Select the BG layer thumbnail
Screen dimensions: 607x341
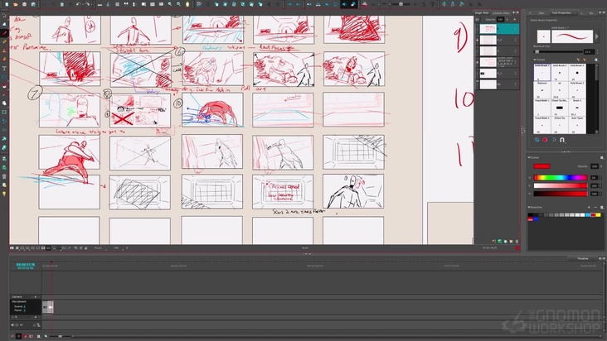[488, 84]
